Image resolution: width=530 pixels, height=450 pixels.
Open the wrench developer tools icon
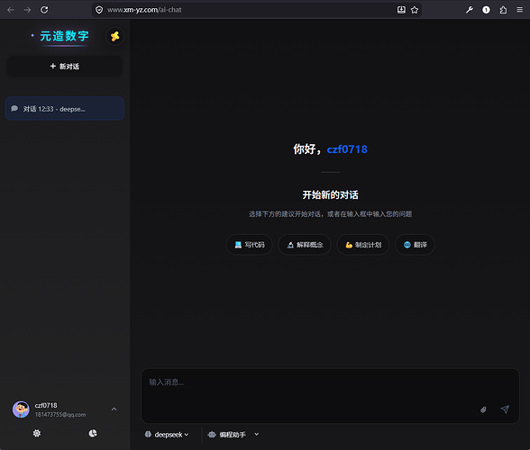pos(469,10)
